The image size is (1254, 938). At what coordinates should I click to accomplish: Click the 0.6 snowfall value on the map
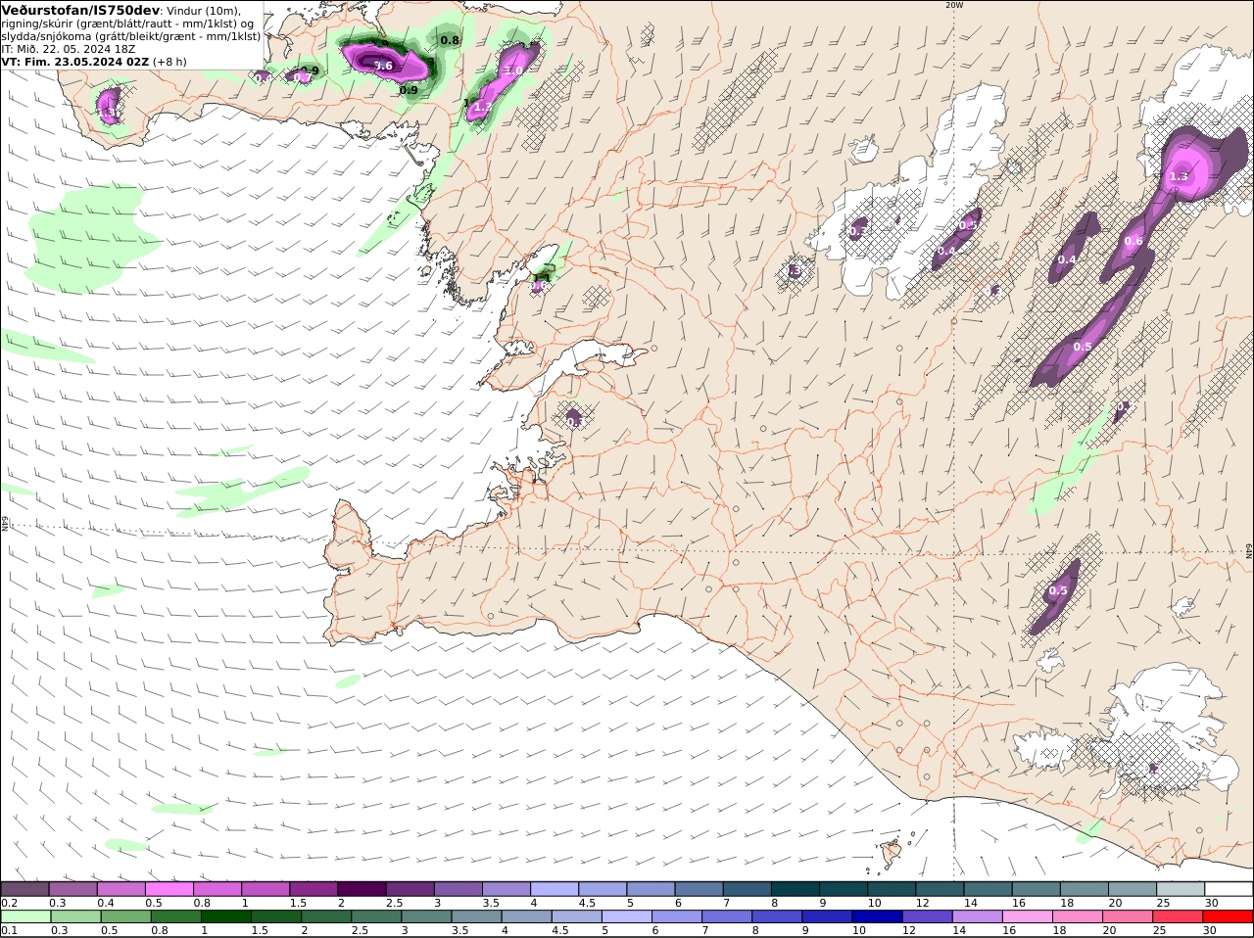coord(1133,241)
